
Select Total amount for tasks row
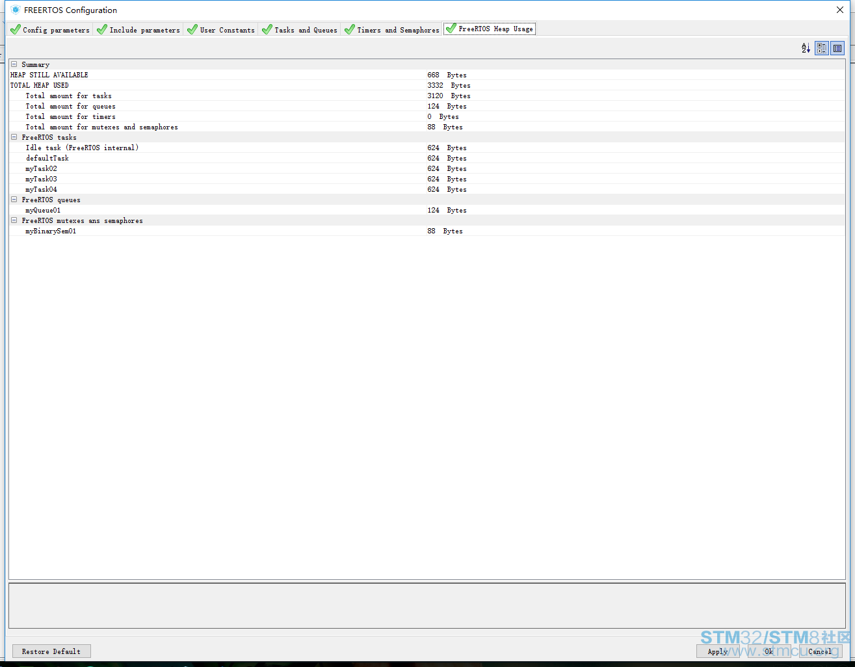[x=427, y=96]
